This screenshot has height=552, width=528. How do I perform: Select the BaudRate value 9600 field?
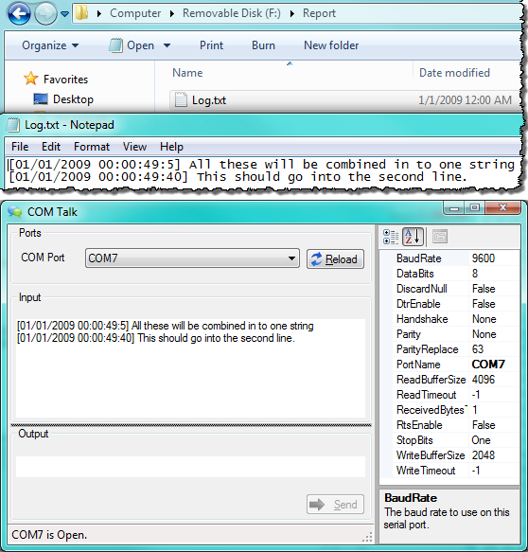494,258
